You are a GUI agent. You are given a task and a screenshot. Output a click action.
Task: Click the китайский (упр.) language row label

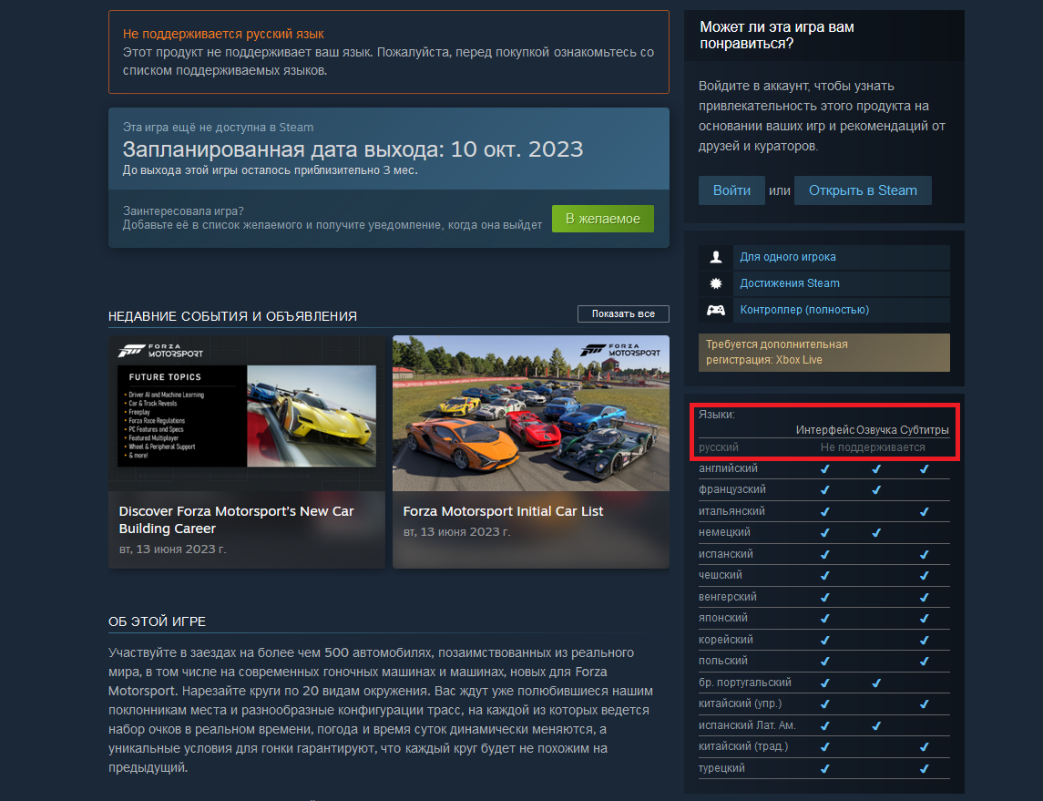741,703
